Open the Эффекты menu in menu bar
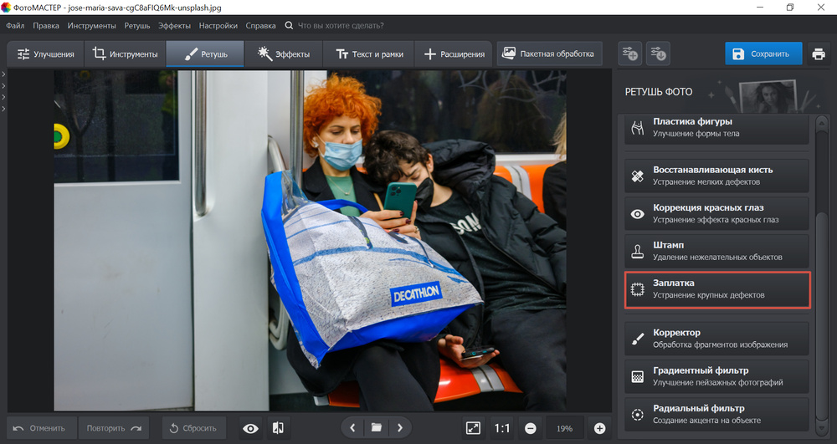The image size is (837, 444). pos(174,26)
